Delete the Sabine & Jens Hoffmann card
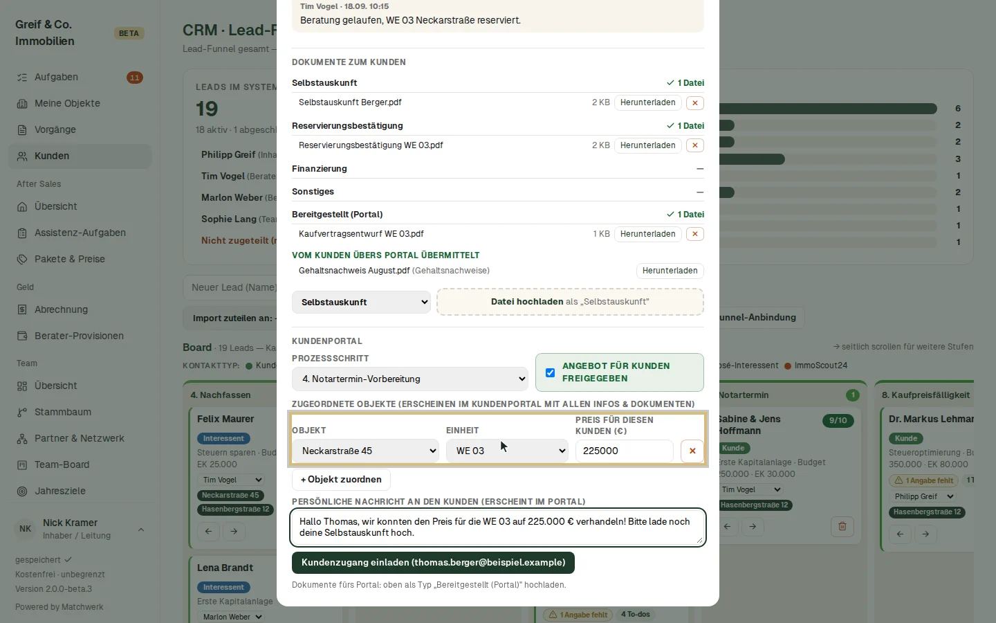 842,526
